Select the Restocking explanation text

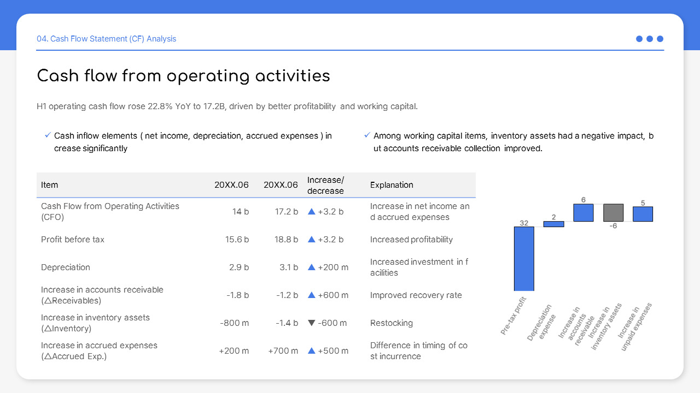coord(392,323)
